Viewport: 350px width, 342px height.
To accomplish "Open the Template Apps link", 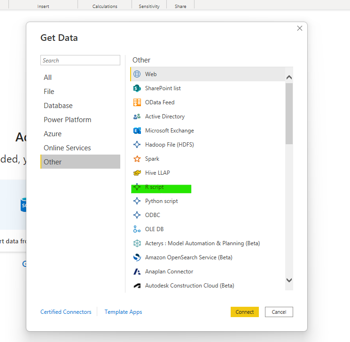I will 123,312.
